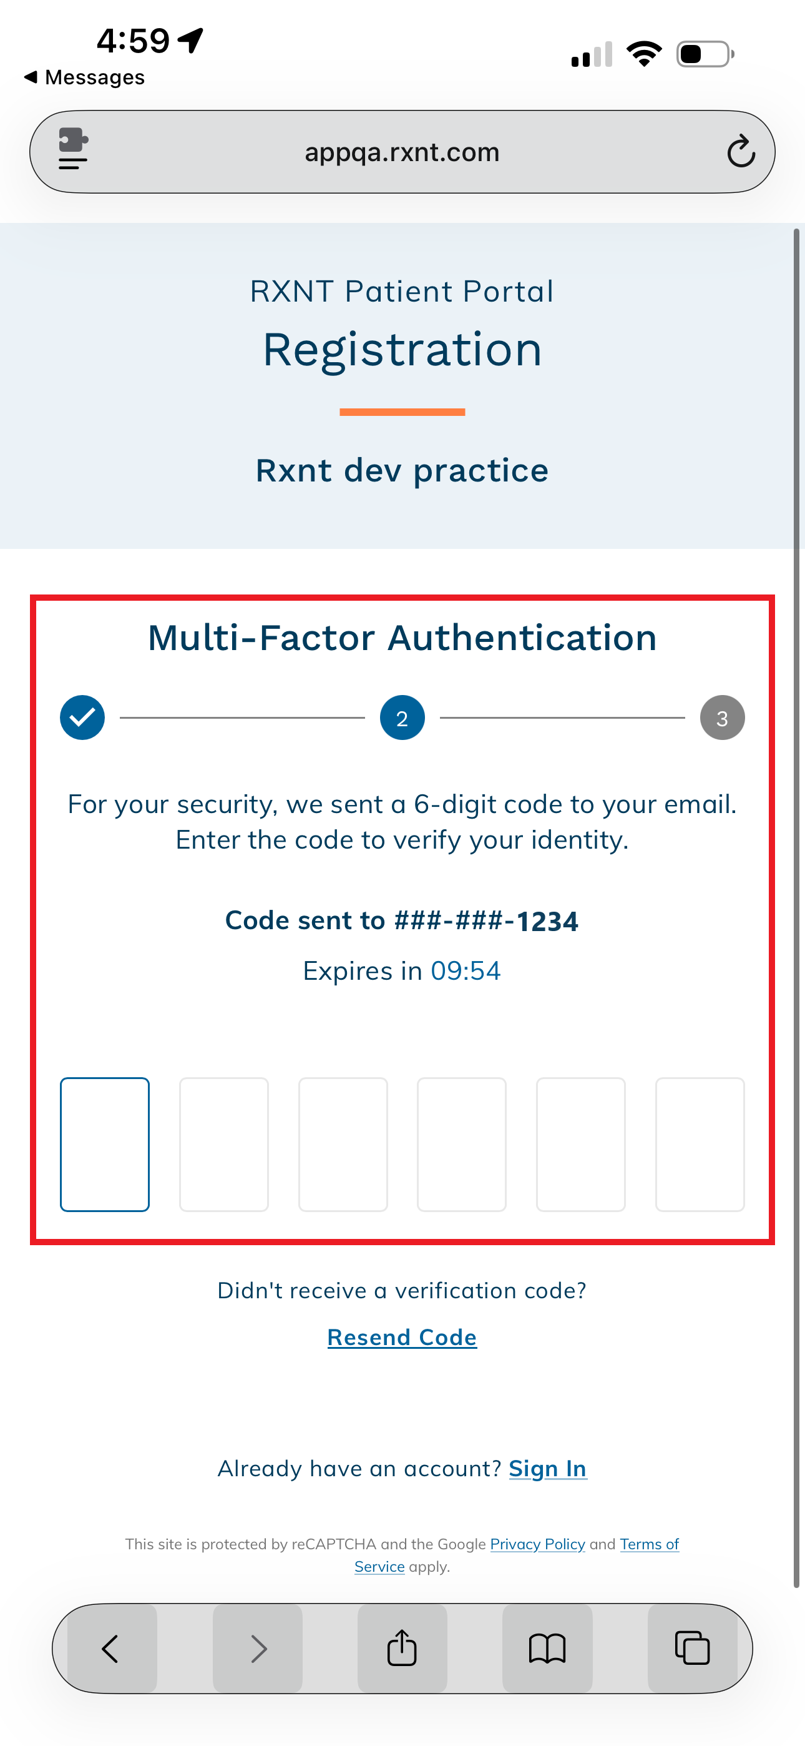This screenshot has height=1746, width=805.
Task: Open Safari bookmarks book icon
Action: pyautogui.click(x=547, y=1648)
